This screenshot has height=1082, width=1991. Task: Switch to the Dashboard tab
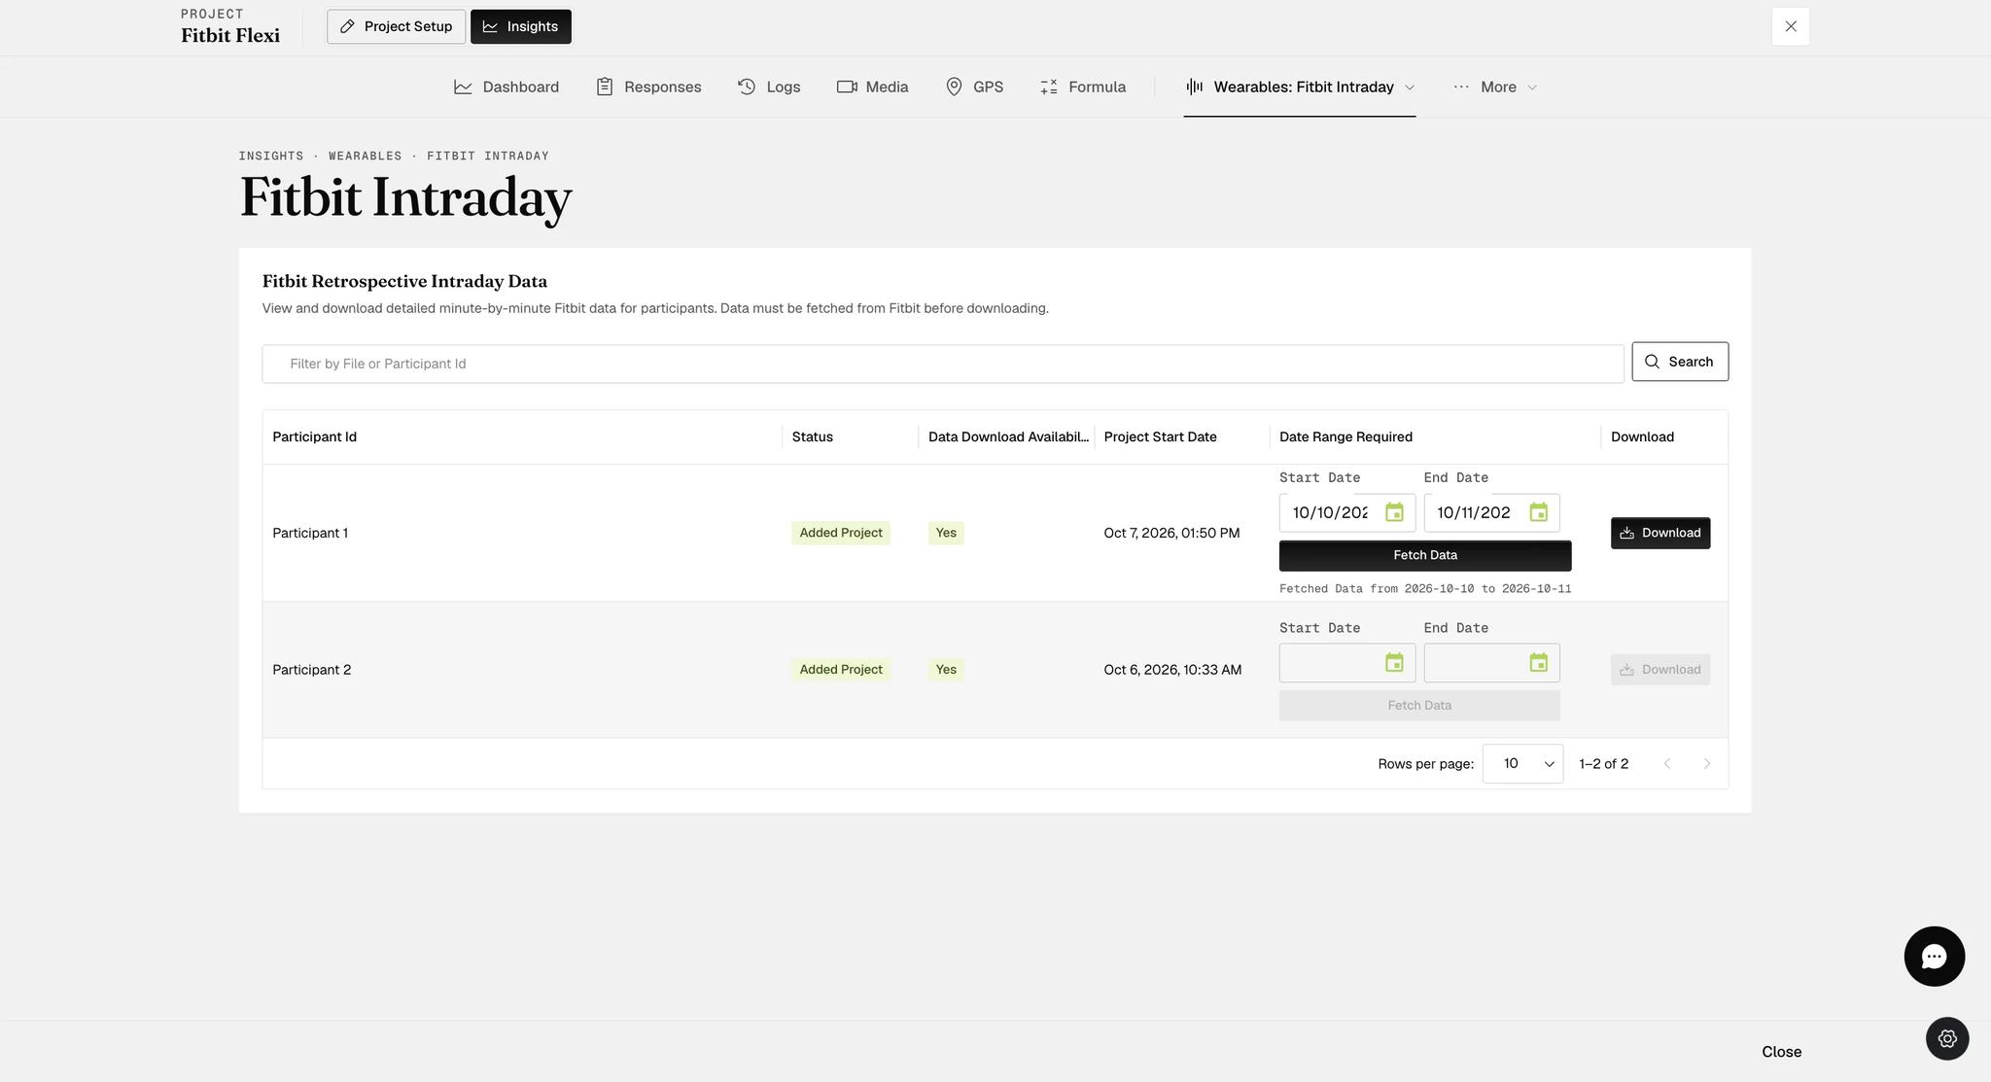(506, 87)
